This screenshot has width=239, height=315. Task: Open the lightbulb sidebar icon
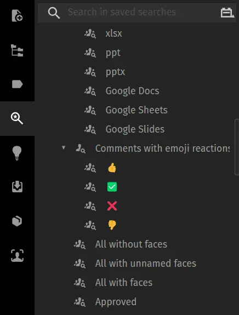click(x=17, y=153)
